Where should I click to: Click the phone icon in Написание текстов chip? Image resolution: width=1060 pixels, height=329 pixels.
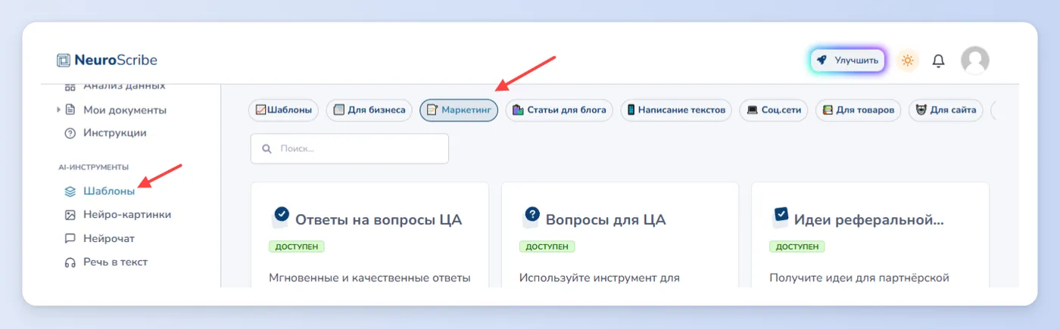tap(631, 110)
